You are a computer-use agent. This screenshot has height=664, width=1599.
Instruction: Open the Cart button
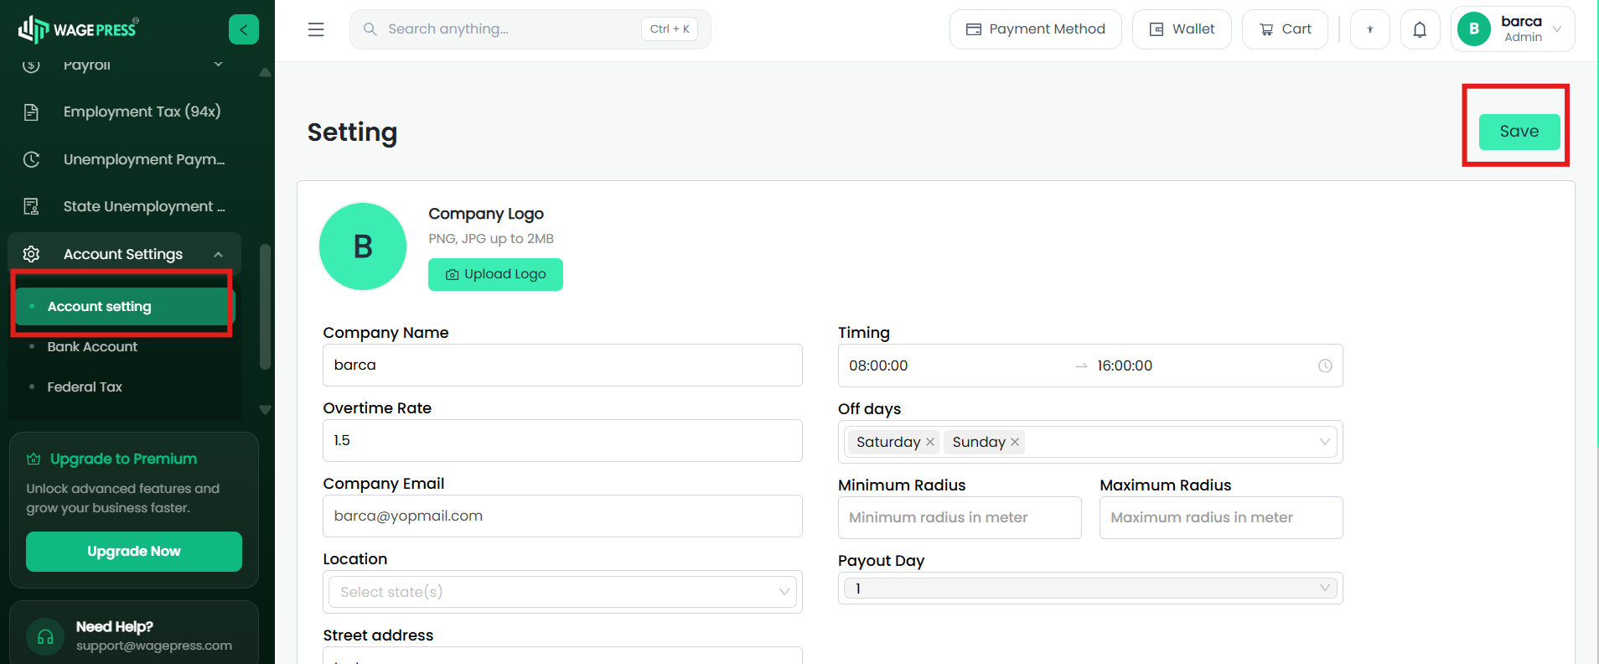tap(1285, 29)
